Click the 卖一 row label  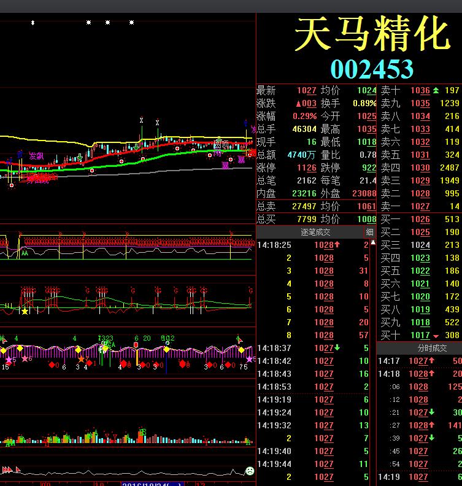pyautogui.click(x=390, y=206)
